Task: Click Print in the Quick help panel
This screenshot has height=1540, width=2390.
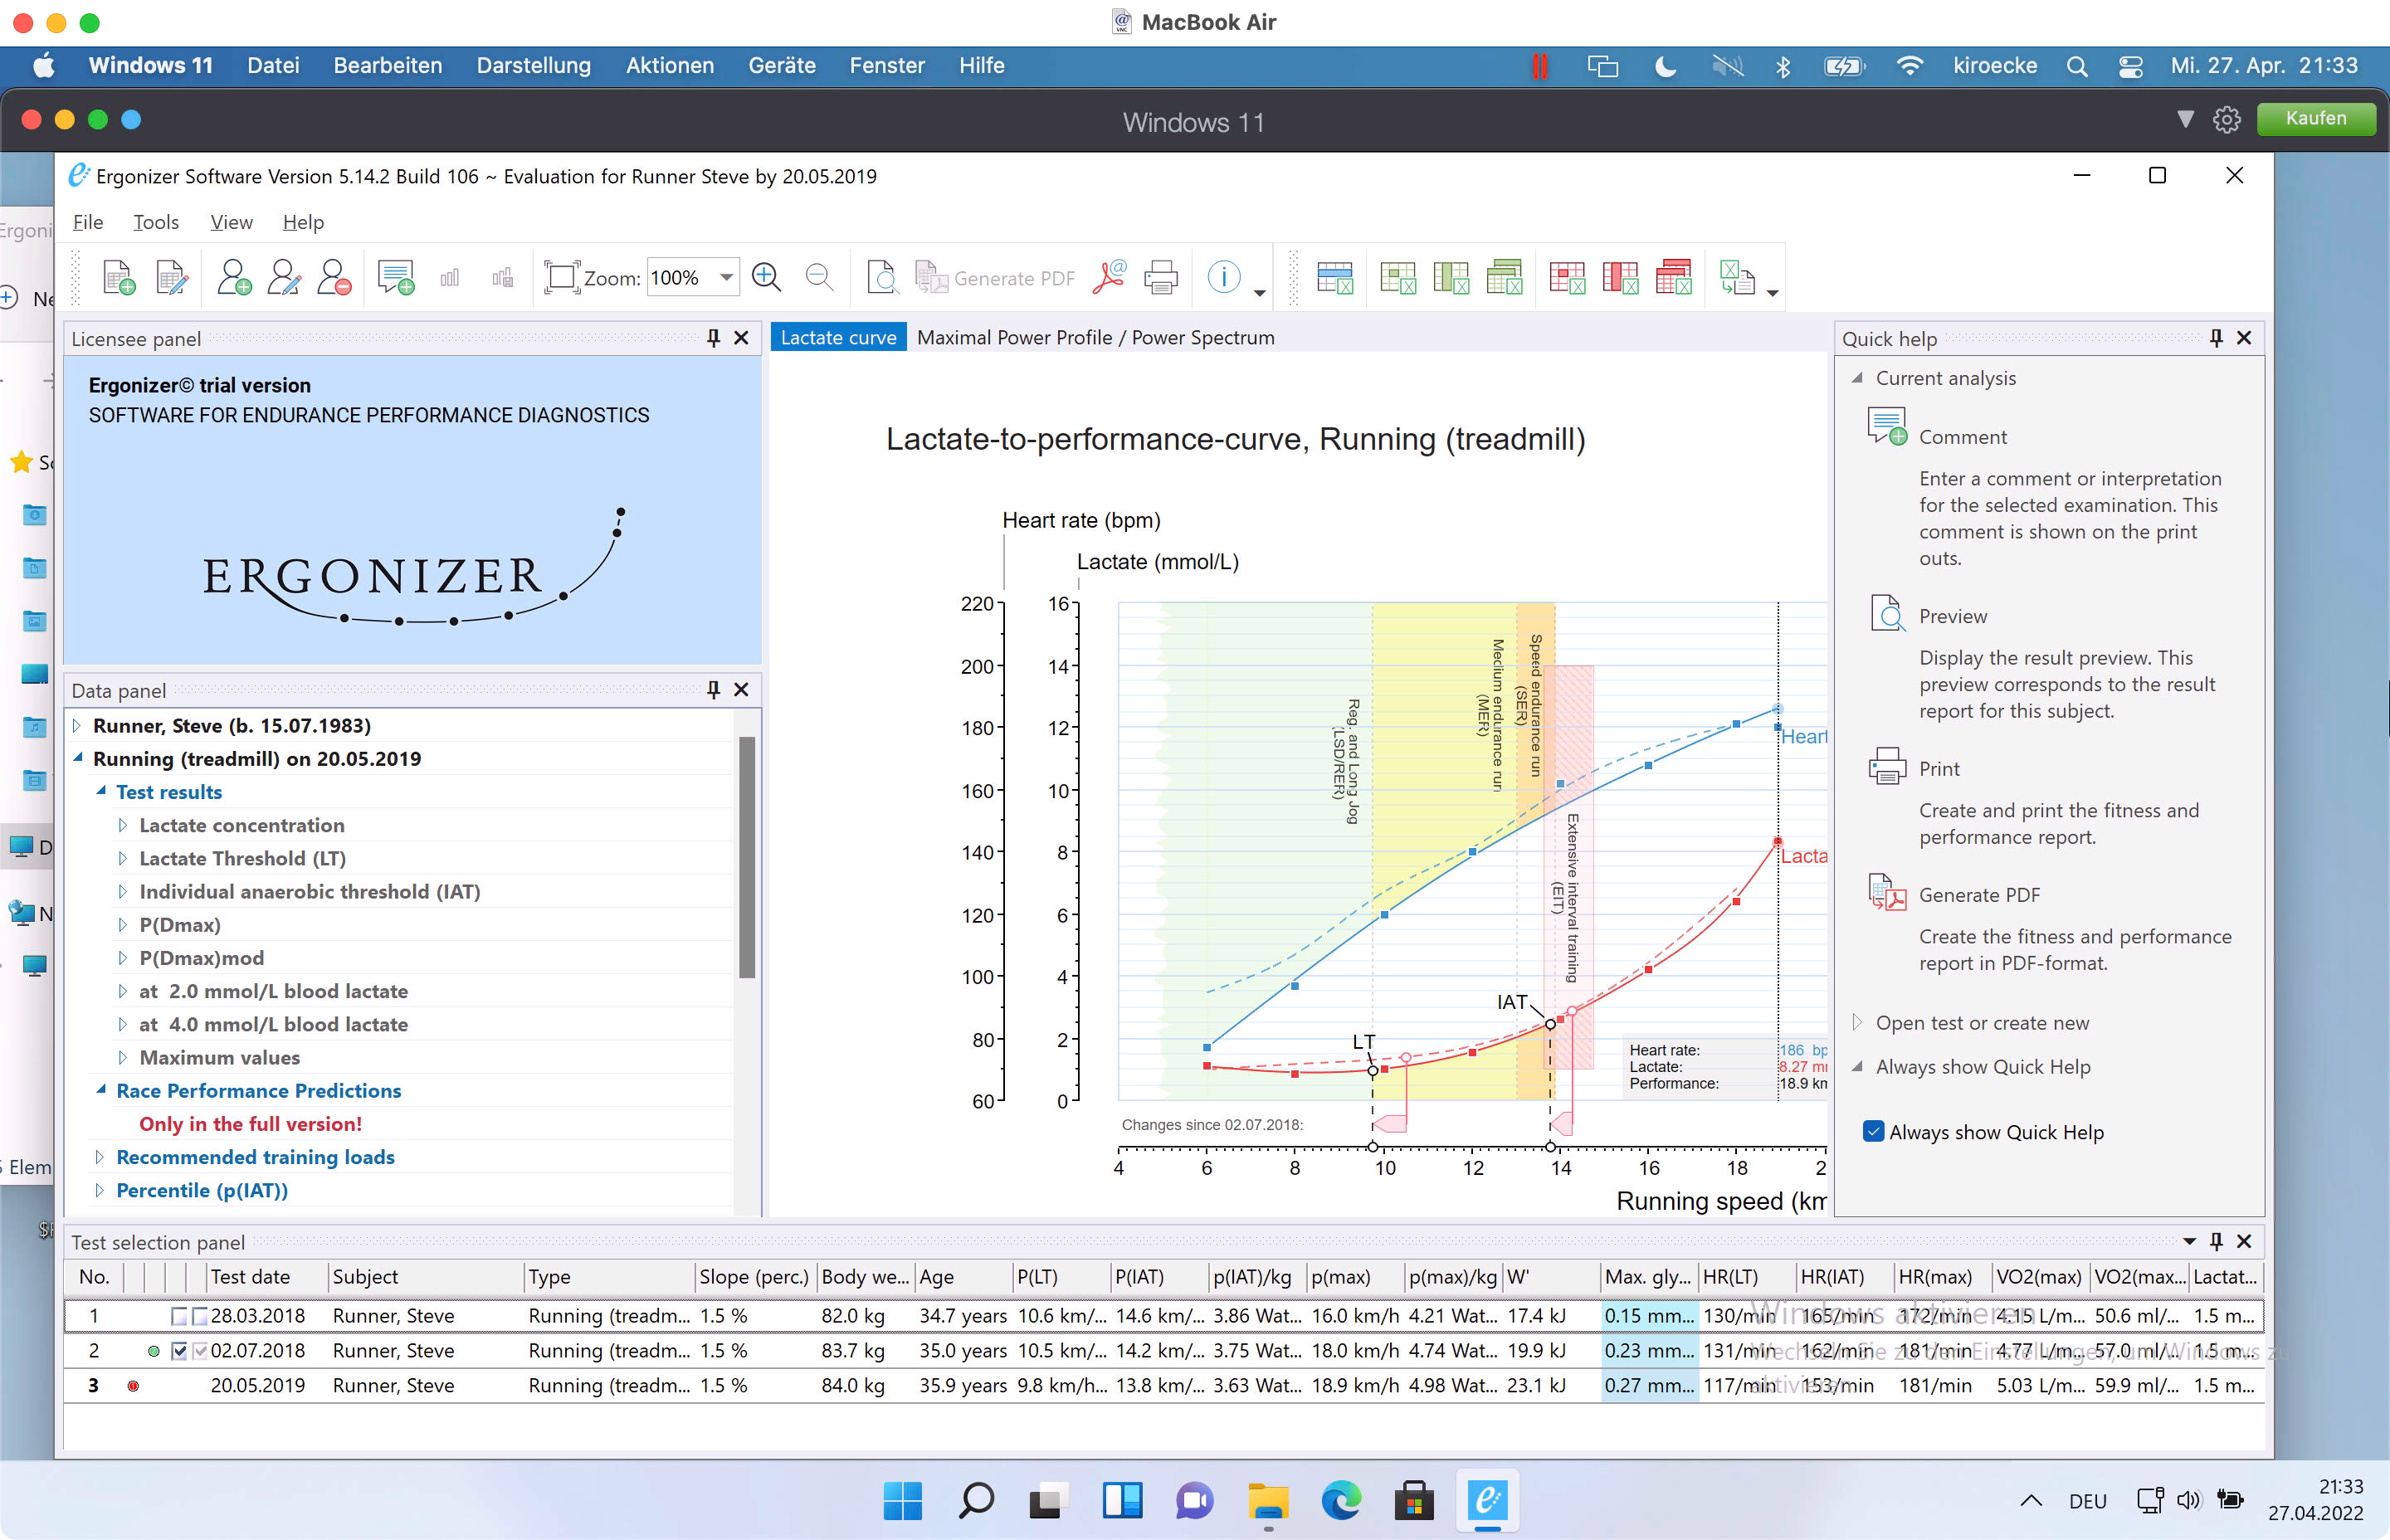Action: (x=1939, y=769)
